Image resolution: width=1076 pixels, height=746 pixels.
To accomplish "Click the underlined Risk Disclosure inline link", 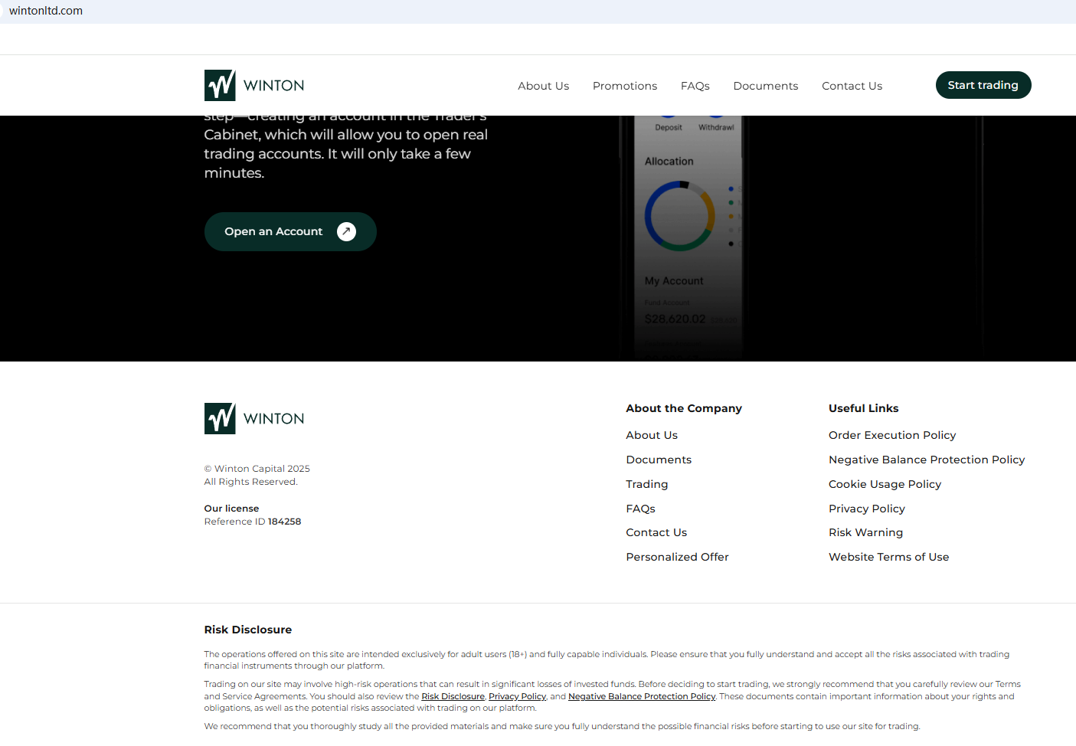I will pos(453,696).
